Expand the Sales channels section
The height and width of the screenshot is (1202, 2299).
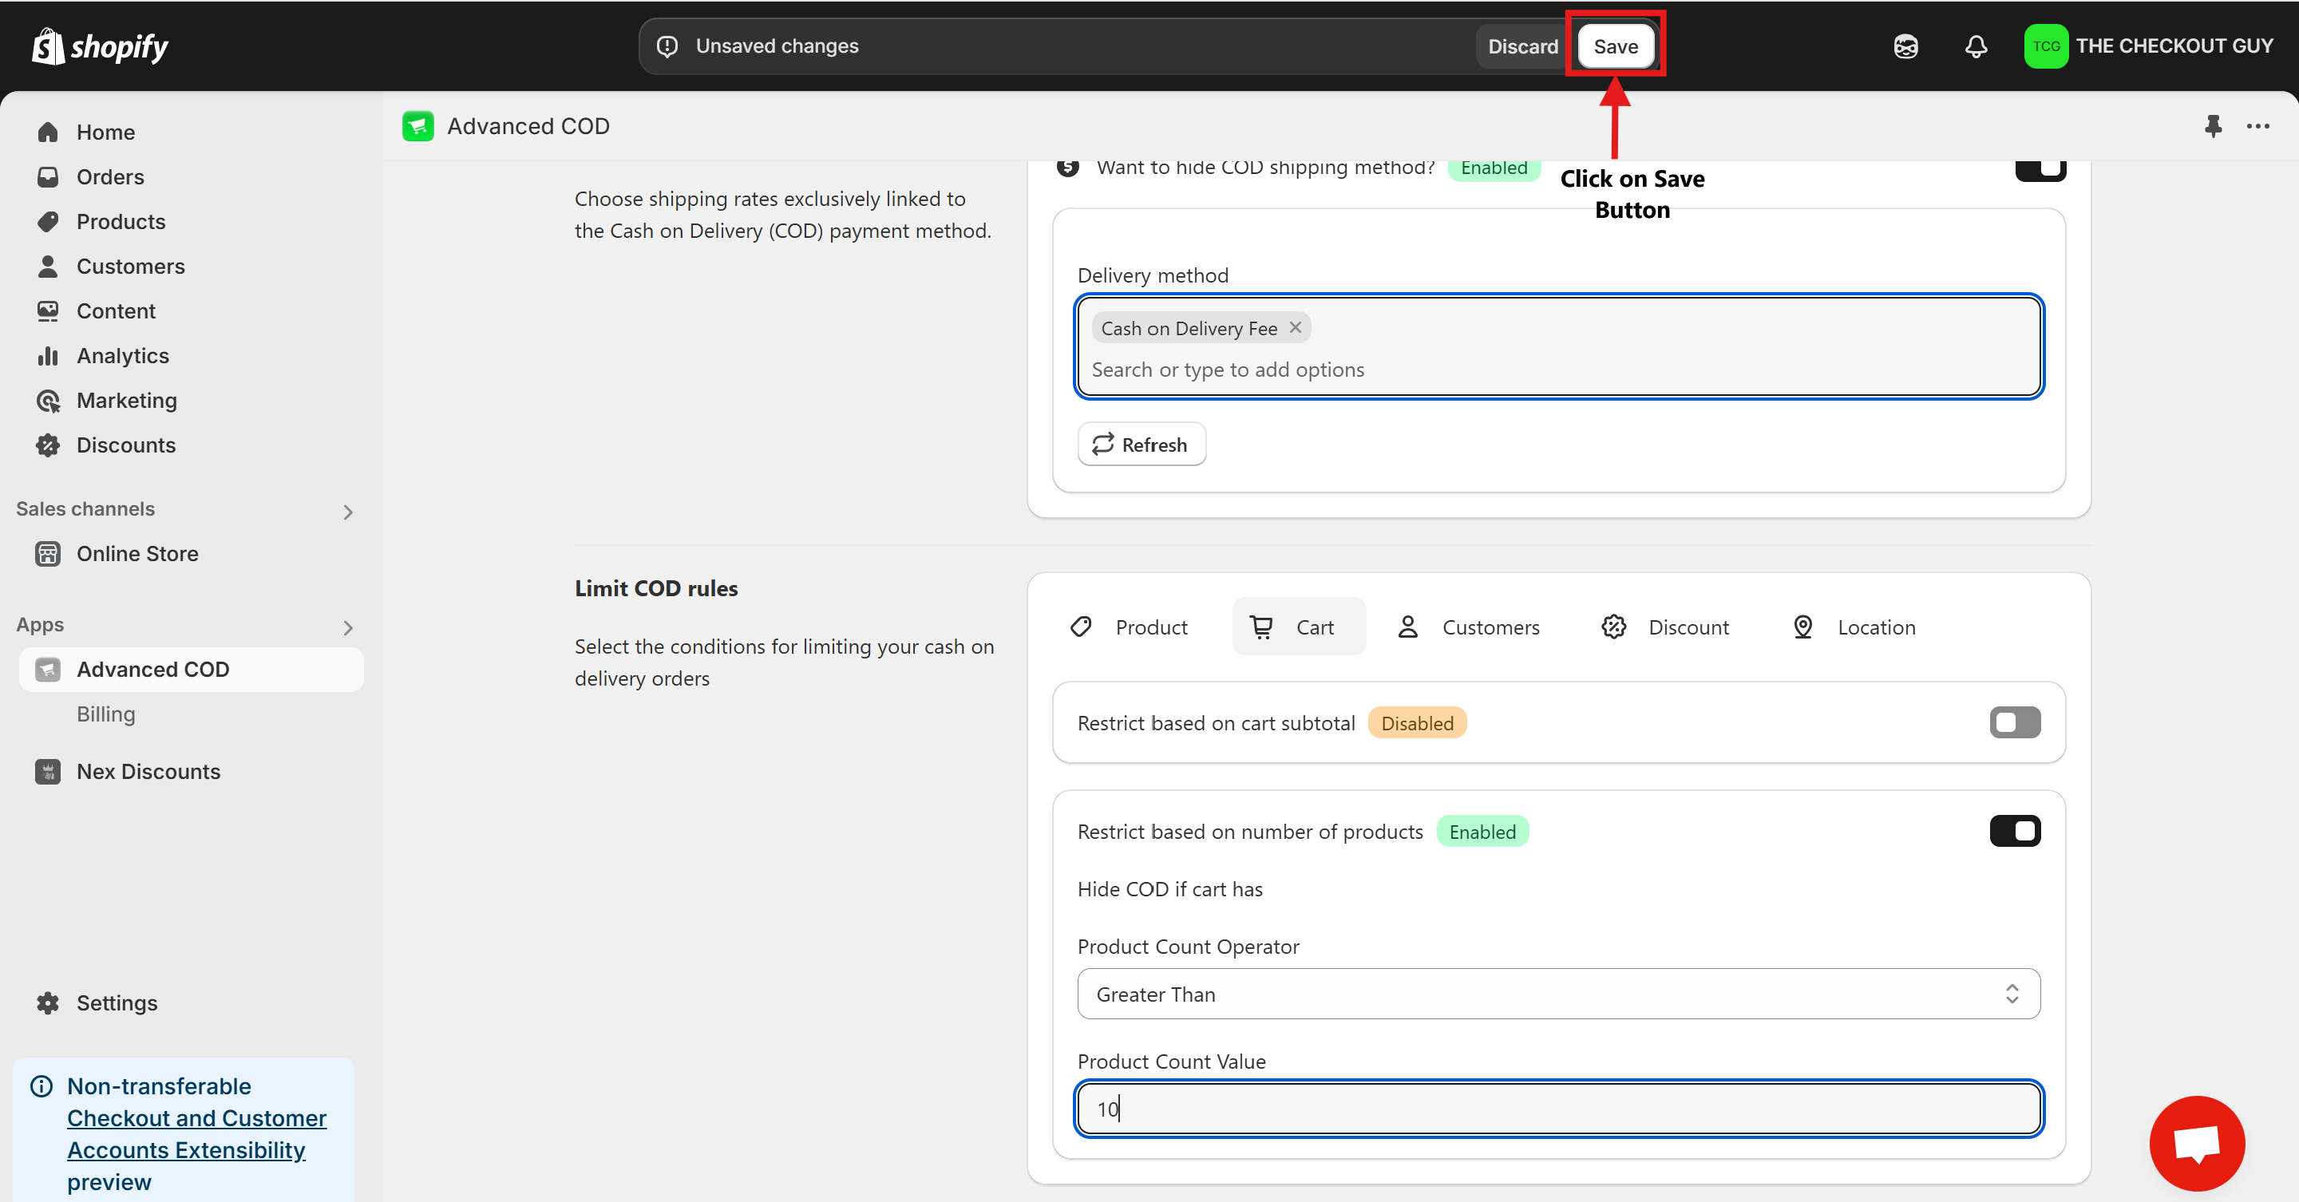pos(348,512)
